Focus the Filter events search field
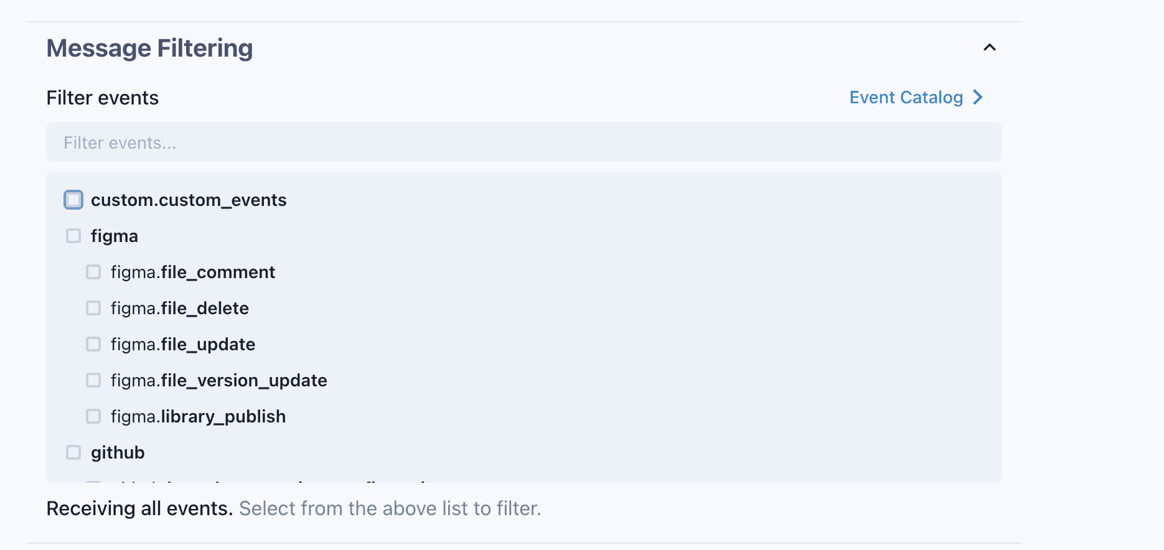The height and width of the screenshot is (550, 1164). coord(523,142)
